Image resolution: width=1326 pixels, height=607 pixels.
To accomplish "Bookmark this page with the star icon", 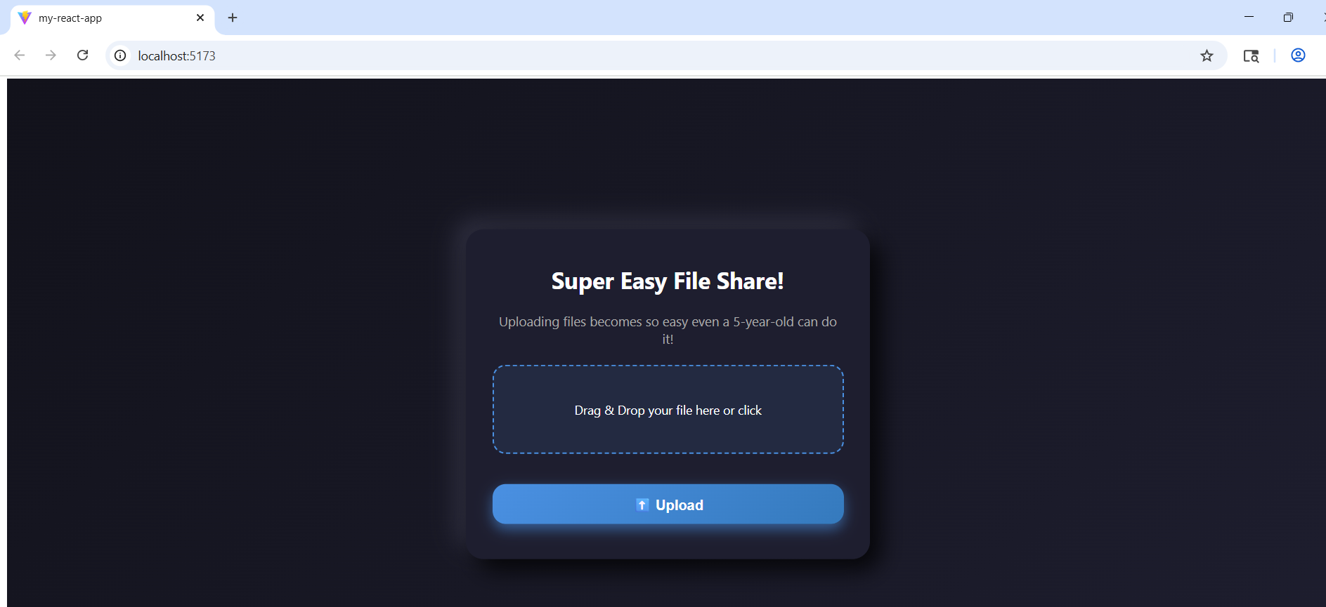I will pyautogui.click(x=1207, y=55).
